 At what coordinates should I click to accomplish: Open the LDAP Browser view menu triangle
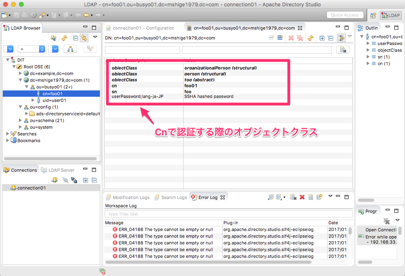tap(95, 37)
